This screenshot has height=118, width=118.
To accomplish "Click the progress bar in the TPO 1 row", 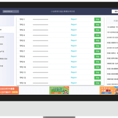I will coord(40,19).
